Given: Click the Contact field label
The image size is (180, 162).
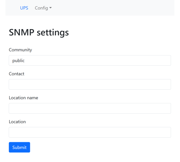Looking at the screenshot, I should tap(16, 74).
